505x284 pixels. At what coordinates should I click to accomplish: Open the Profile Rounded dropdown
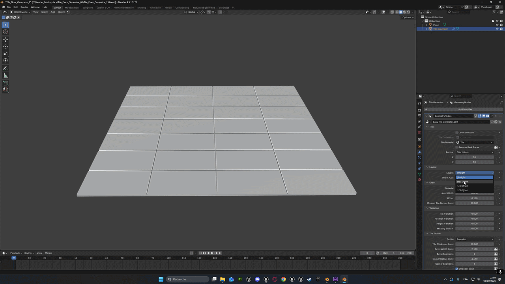click(x=475, y=239)
